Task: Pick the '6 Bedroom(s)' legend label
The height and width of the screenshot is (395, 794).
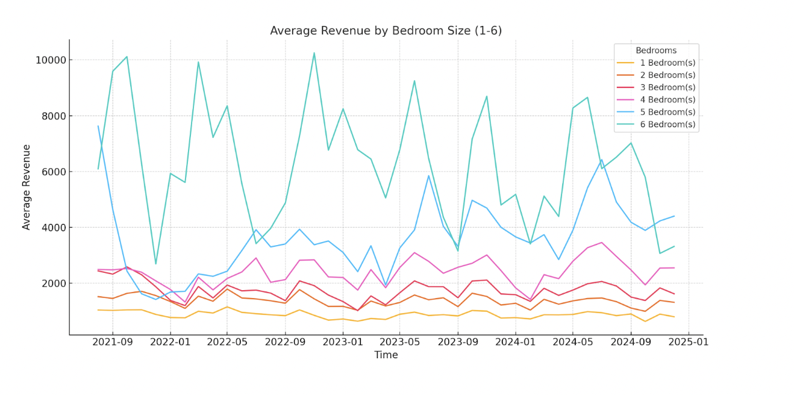Action: [x=667, y=125]
